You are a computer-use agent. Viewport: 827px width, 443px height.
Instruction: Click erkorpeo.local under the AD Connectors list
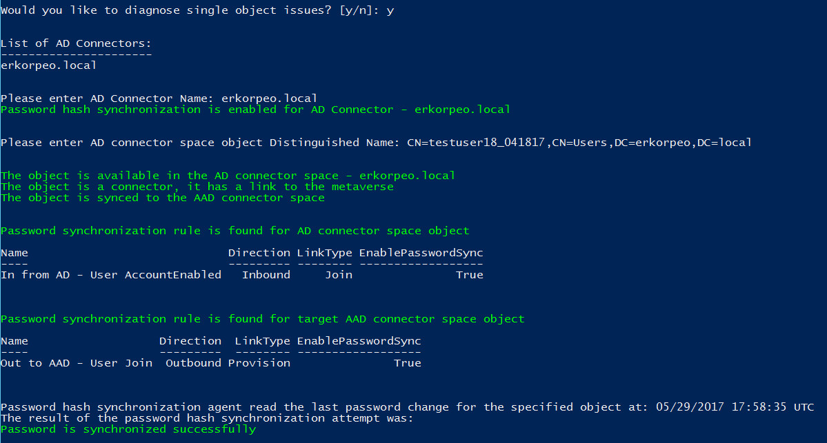click(48, 65)
